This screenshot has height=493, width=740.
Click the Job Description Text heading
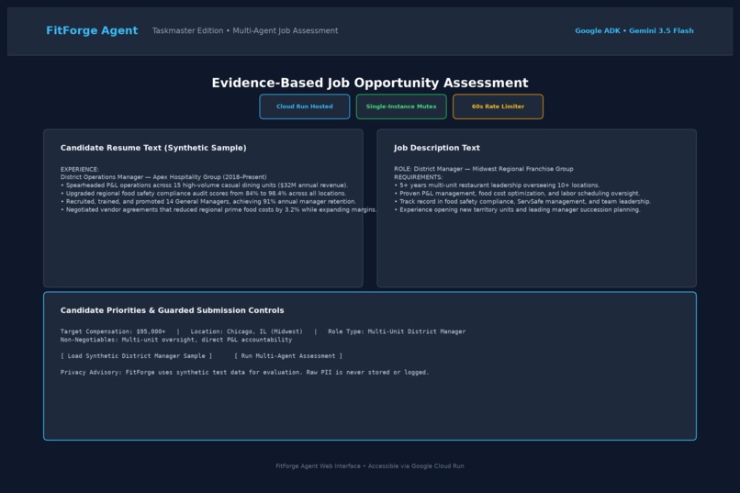pyautogui.click(x=436, y=148)
